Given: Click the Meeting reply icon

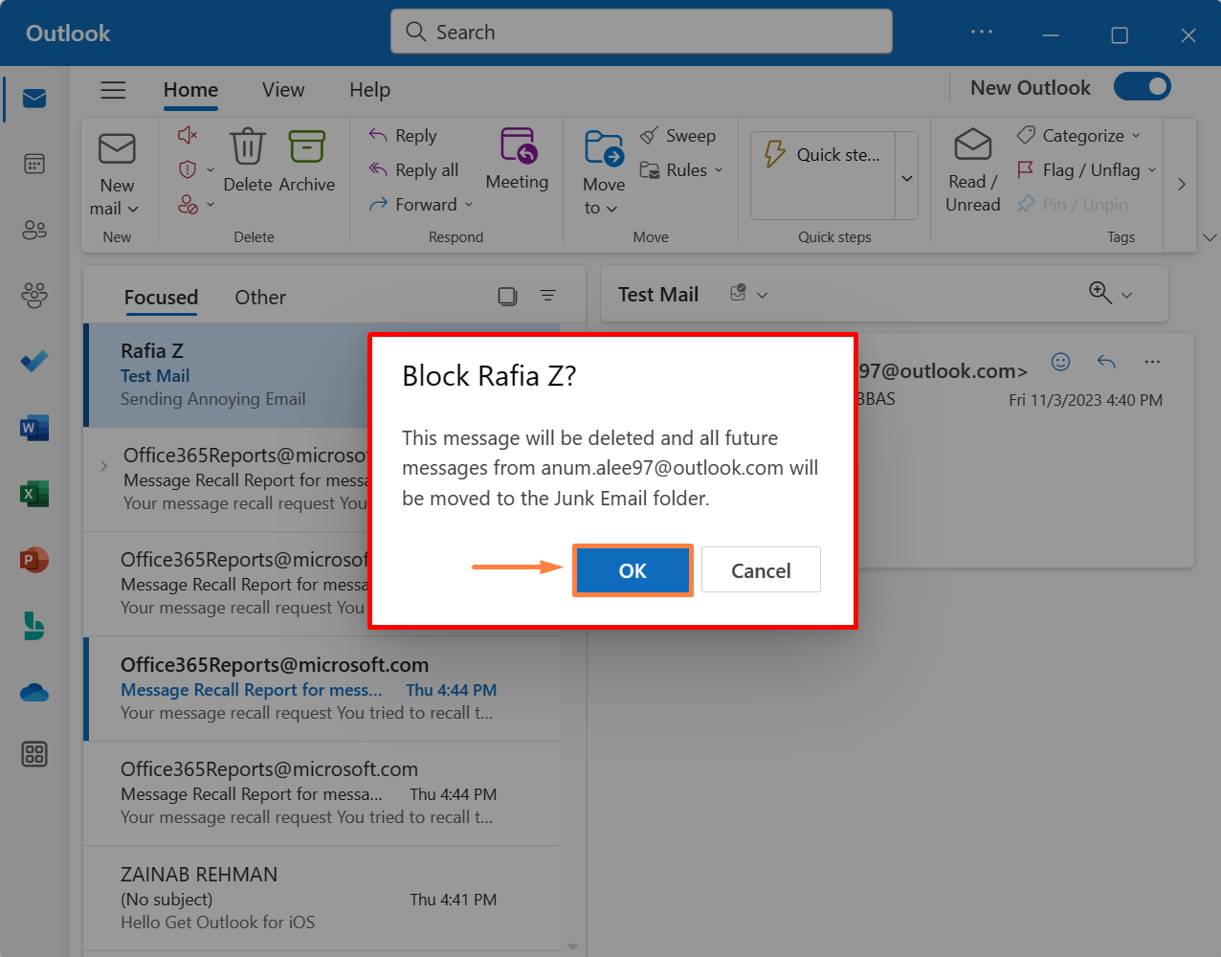Looking at the screenshot, I should click(x=518, y=145).
